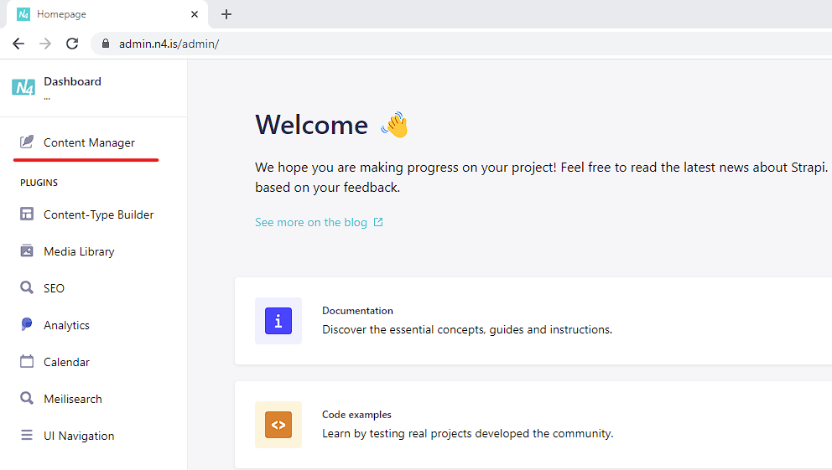832x470 pixels.
Task: Click the Analytics chart icon
Action: point(27,324)
